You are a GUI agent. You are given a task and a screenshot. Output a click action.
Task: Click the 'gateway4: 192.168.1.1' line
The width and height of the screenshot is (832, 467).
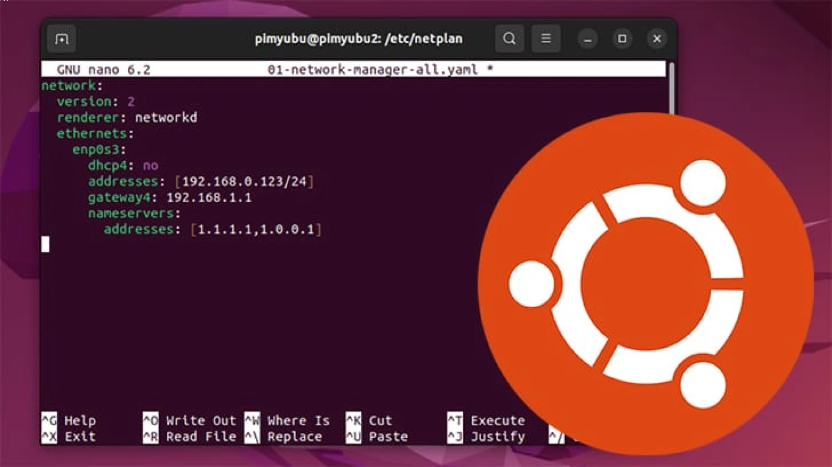pyautogui.click(x=170, y=197)
